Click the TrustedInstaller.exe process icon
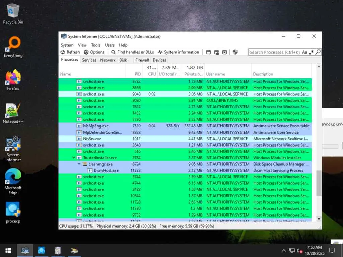This screenshot has width=343, height=257. [x=79, y=158]
